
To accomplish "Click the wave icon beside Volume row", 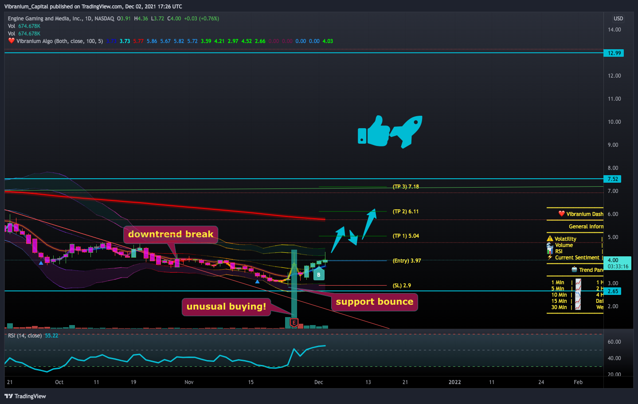I will tap(550, 245).
